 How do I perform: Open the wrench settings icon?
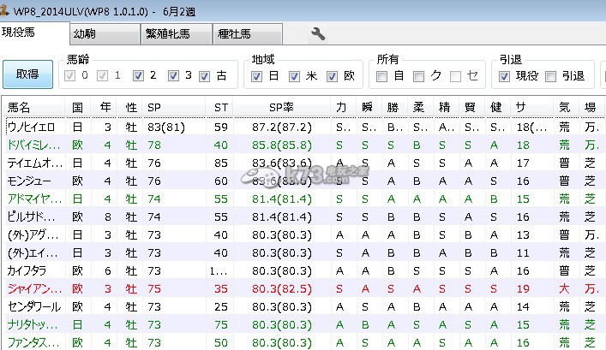[317, 34]
